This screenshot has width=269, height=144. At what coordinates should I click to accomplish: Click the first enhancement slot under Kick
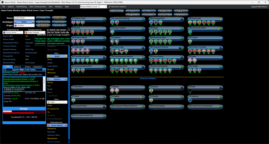190,60
